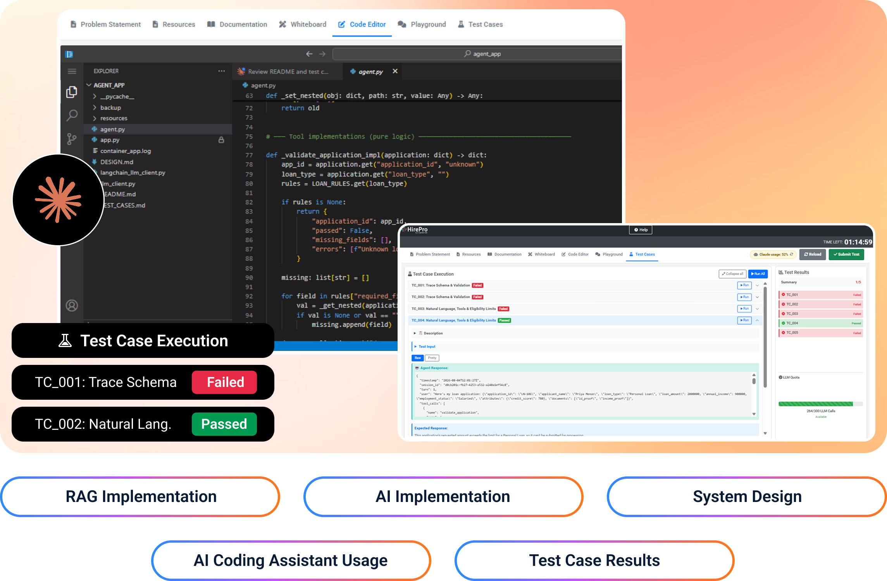Click the HirePro logo
The image size is (887, 581).
click(x=415, y=230)
